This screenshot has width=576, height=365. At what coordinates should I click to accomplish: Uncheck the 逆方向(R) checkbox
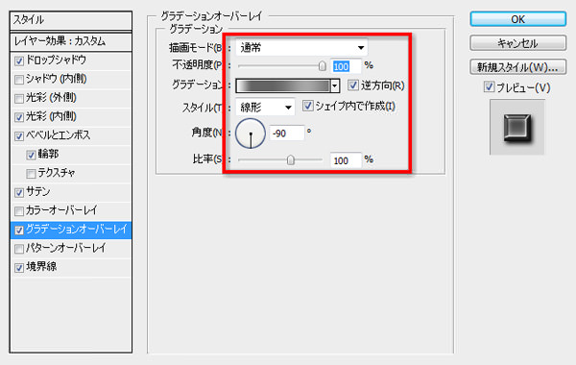click(353, 85)
